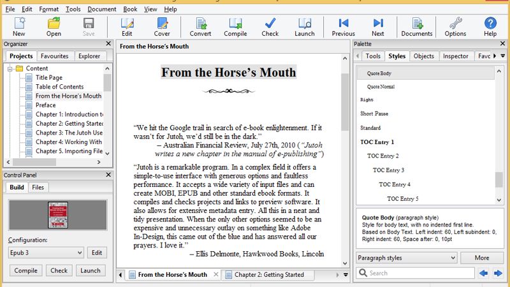This screenshot has height=287, width=510.
Task: Click the blue right arrow search icon
Action: tap(498, 273)
